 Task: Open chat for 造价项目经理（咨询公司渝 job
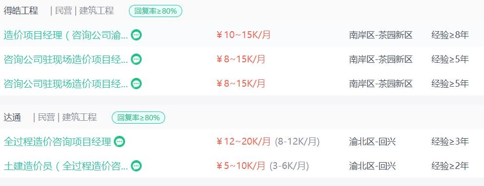click(136, 35)
